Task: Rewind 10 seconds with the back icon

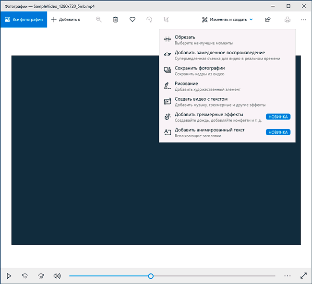Action: 24,276
